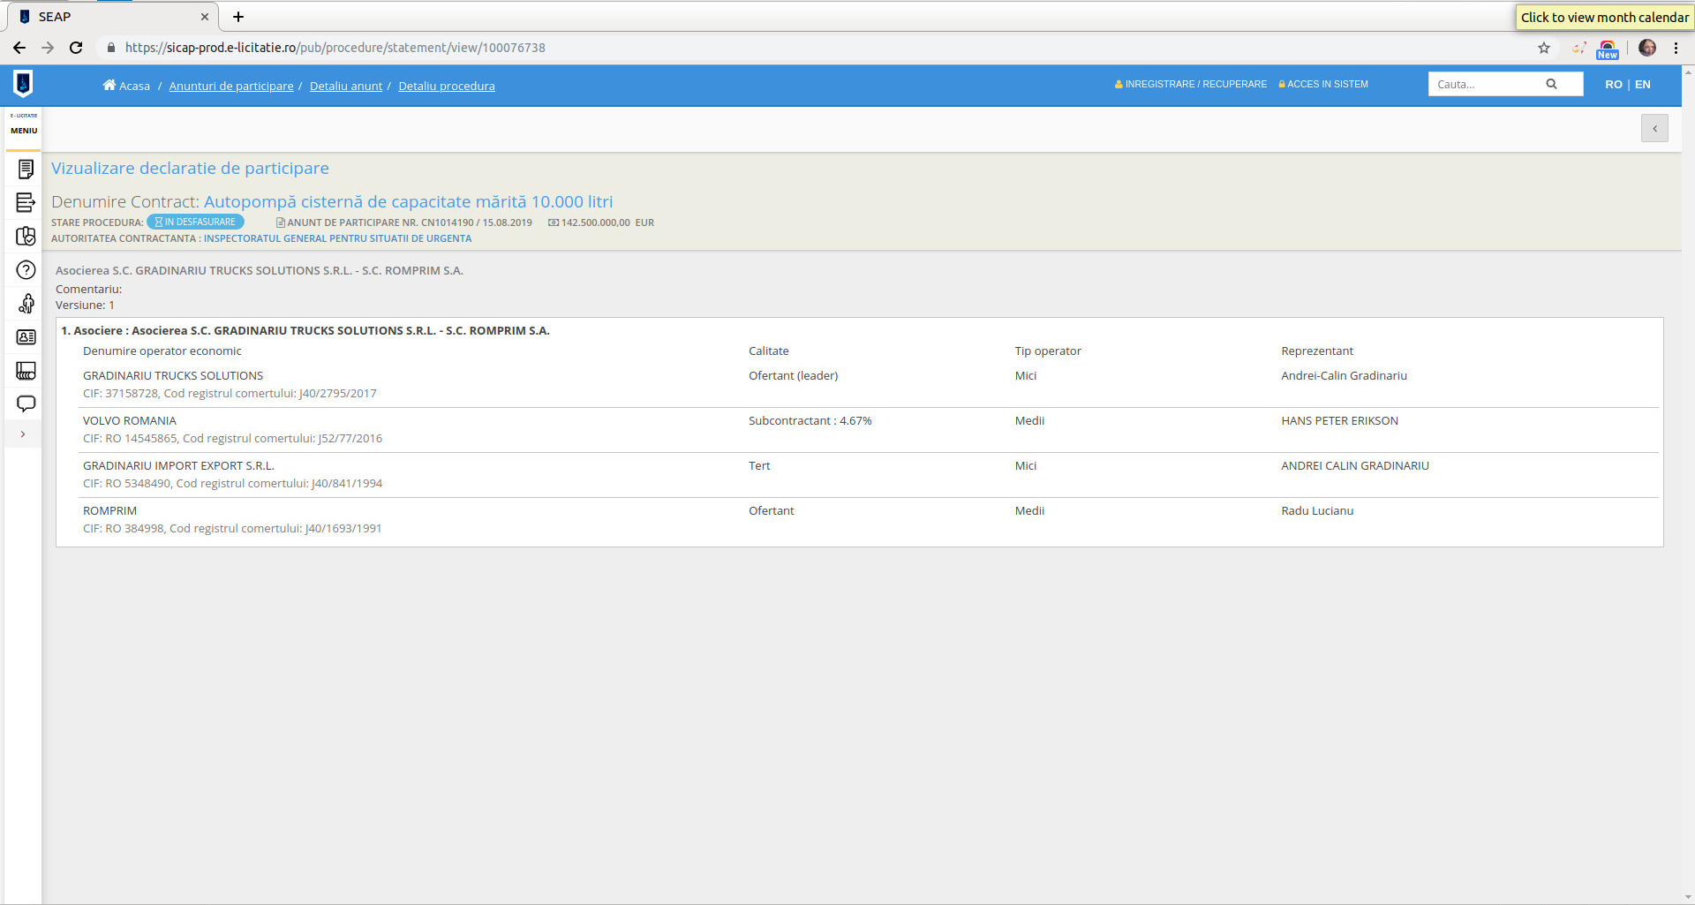1695x905 pixels.
Task: Click the Vizualizare declaratie de participare heading
Action: [190, 168]
